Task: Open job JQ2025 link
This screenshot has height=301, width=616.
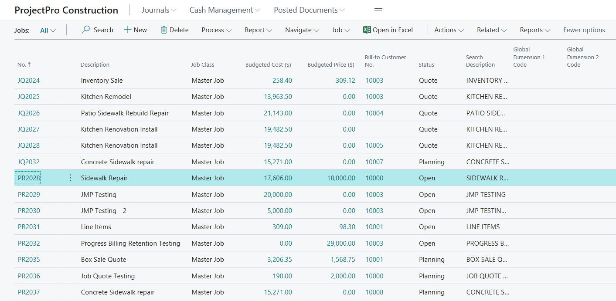Action: [29, 97]
